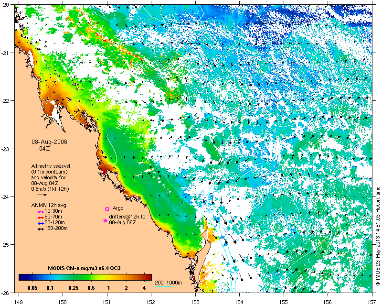Click the 156 longitude axis label
This screenshot has width=382, height=306.
(x=328, y=302)
